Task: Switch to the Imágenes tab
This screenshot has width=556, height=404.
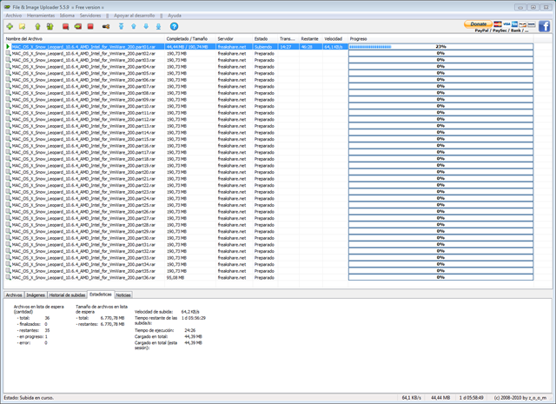Action: [x=36, y=295]
